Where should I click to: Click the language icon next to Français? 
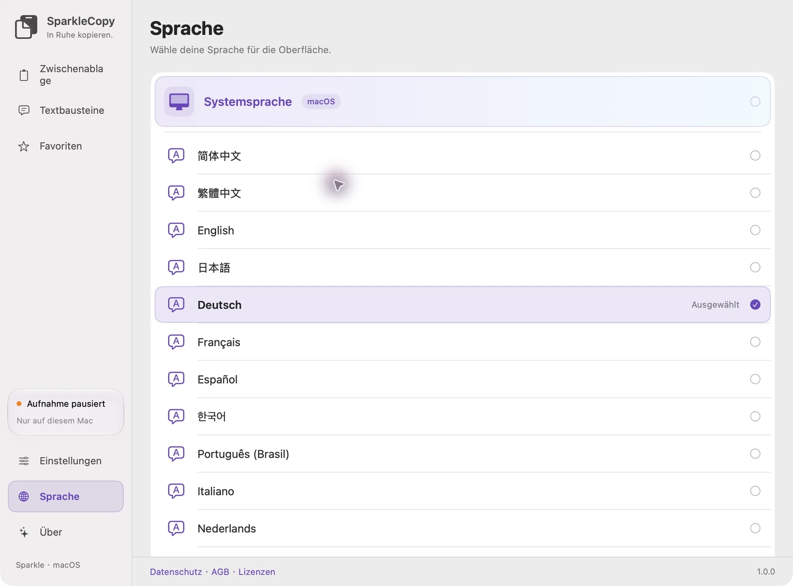coord(176,342)
